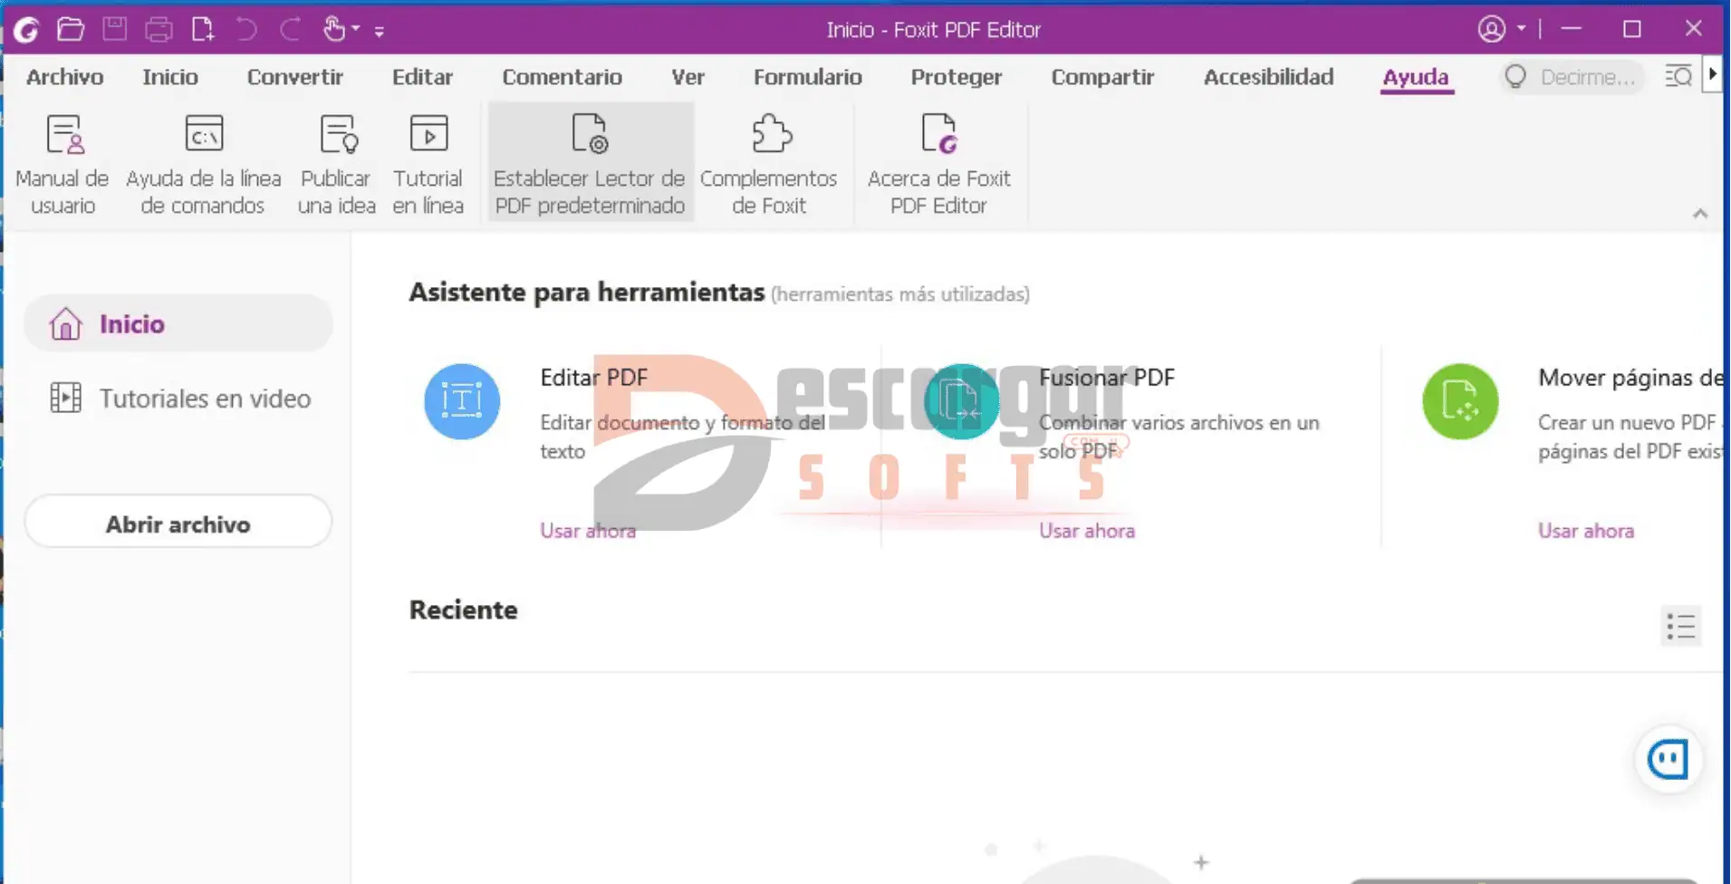
Task: Open Acerca de Foxit PDF Editor
Action: click(x=938, y=165)
